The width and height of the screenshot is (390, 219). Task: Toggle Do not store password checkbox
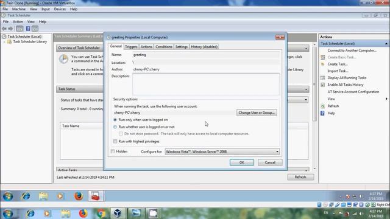coord(121,134)
